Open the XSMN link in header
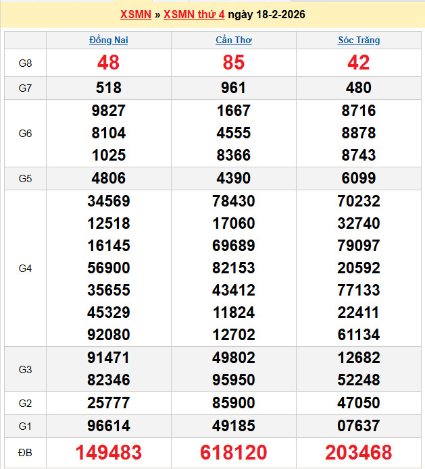425x469 pixels. (136, 15)
